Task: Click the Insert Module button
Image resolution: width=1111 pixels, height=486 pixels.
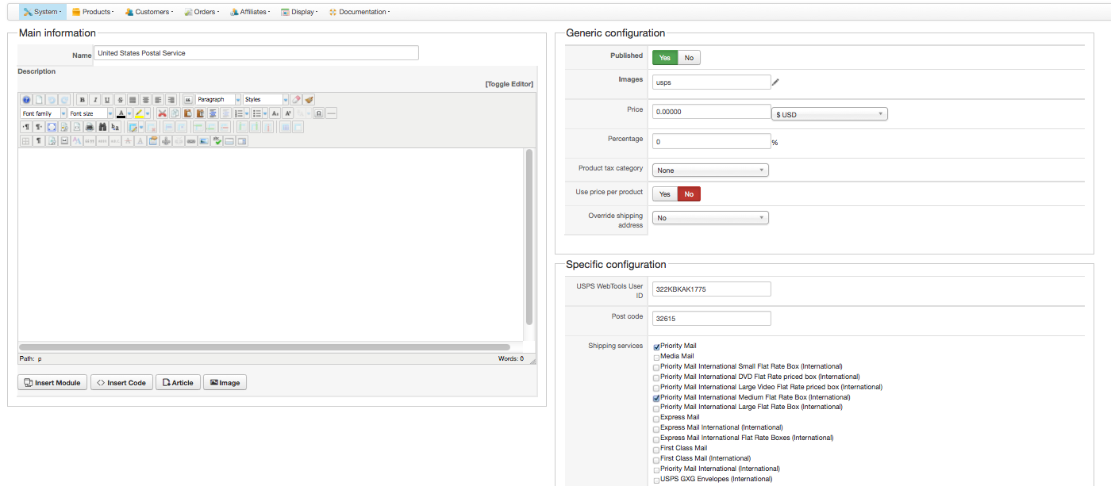Action: tap(52, 383)
